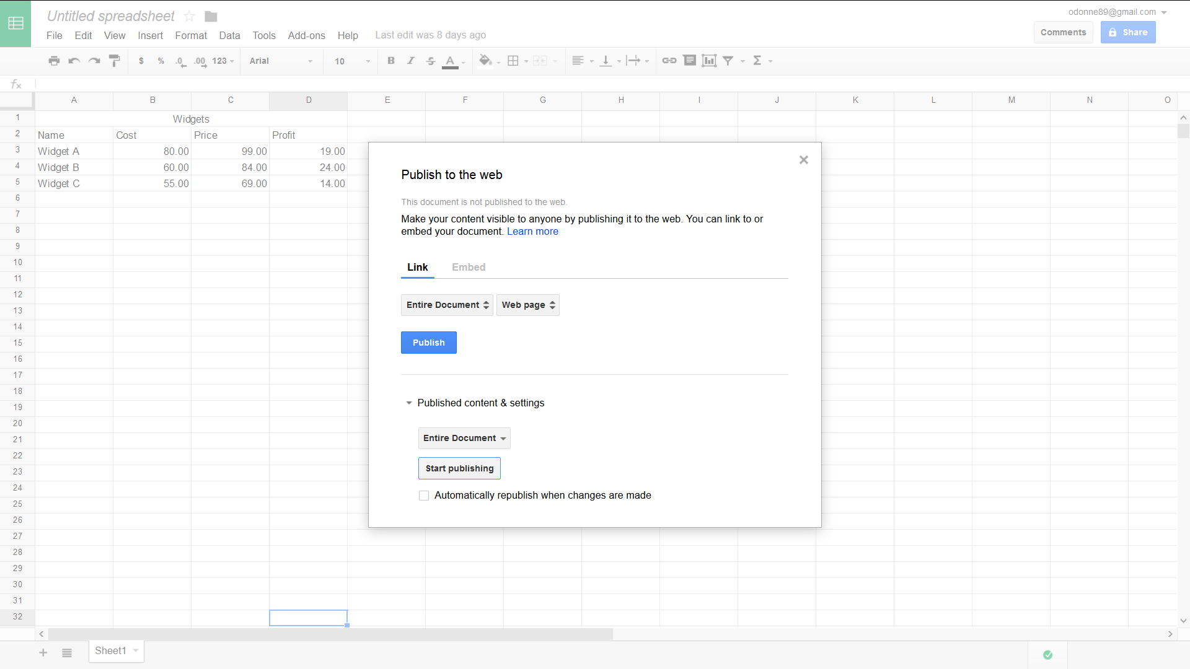This screenshot has height=669, width=1190.
Task: Select the Link tab
Action: pyautogui.click(x=418, y=268)
